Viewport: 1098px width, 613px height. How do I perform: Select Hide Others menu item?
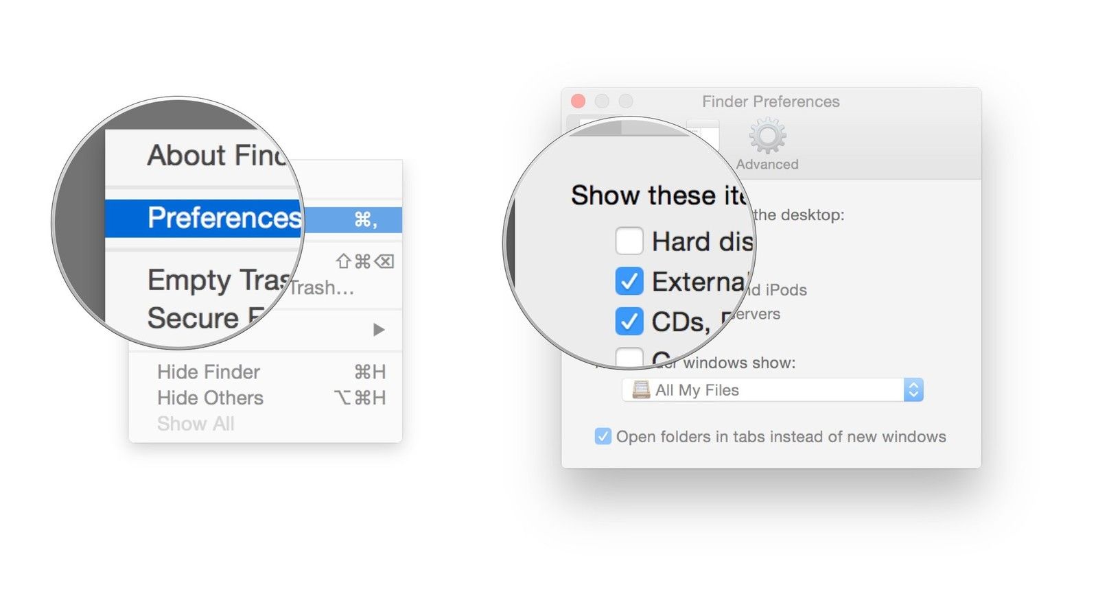pyautogui.click(x=210, y=398)
